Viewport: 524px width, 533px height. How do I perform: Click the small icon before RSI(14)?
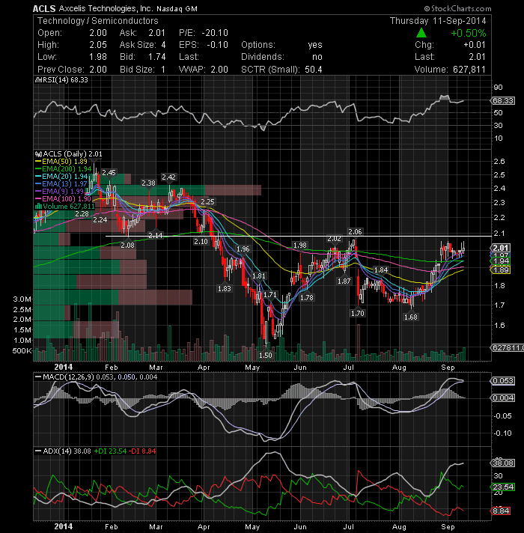pos(37,80)
